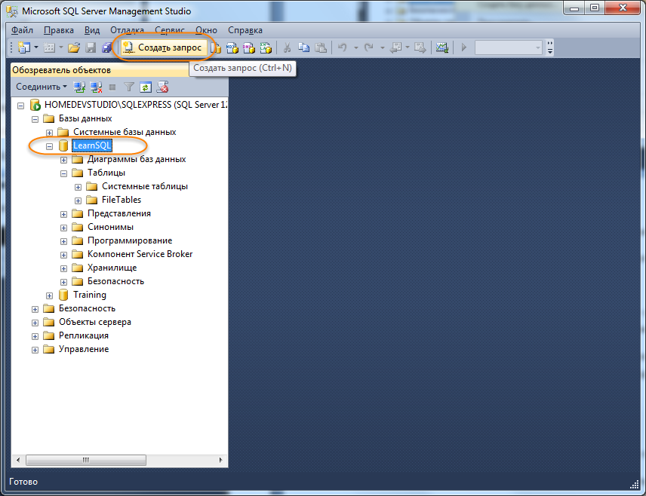
Task: Click the Add New Item toolbar icon
Action: [50, 47]
